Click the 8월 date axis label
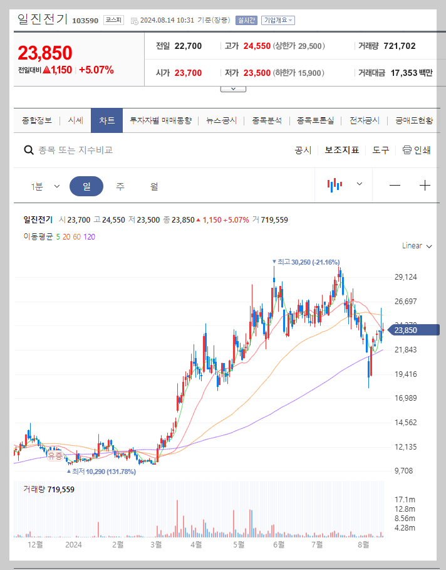Viewport: 446px width, 570px height. 363,544
